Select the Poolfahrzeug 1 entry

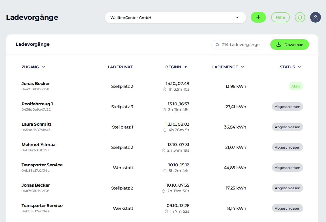(37, 104)
